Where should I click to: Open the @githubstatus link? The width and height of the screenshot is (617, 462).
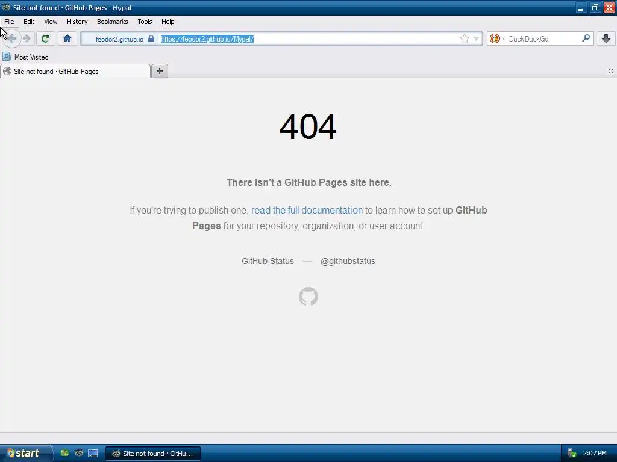(348, 261)
